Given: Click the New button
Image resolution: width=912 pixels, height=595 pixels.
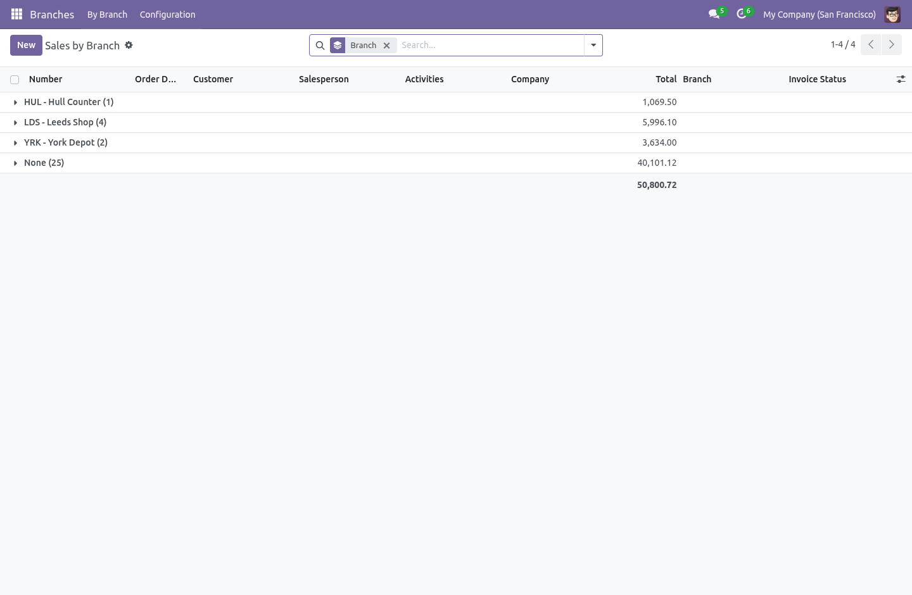Looking at the screenshot, I should pos(26,45).
